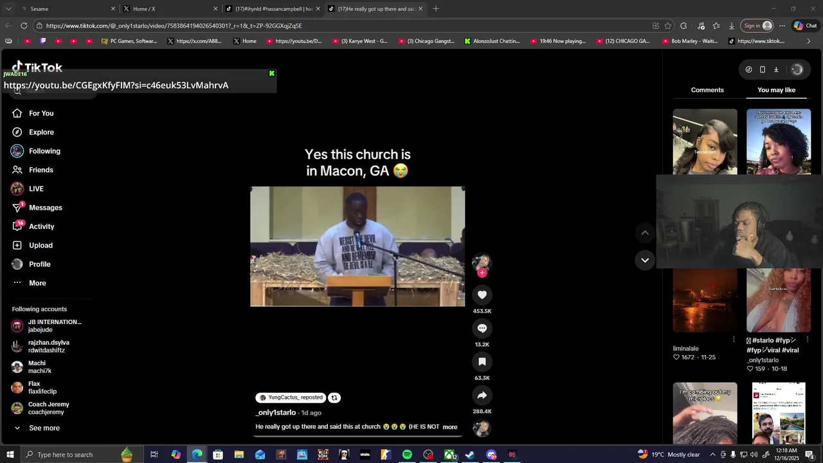Open Profile in sidebar
The height and width of the screenshot is (463, 823).
pos(39,264)
